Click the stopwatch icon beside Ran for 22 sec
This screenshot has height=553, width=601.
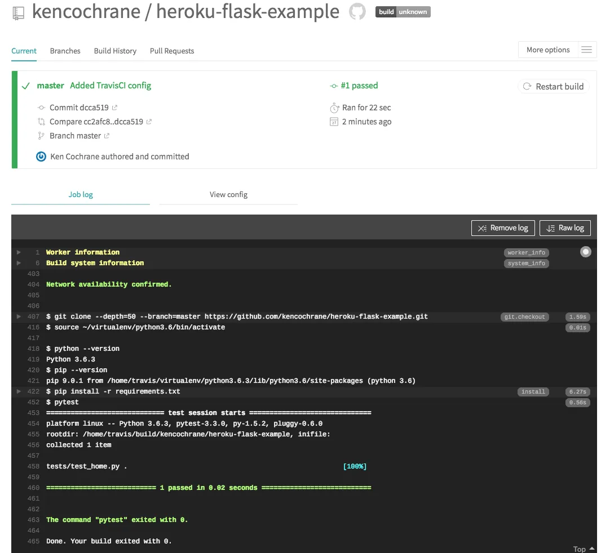coord(334,108)
